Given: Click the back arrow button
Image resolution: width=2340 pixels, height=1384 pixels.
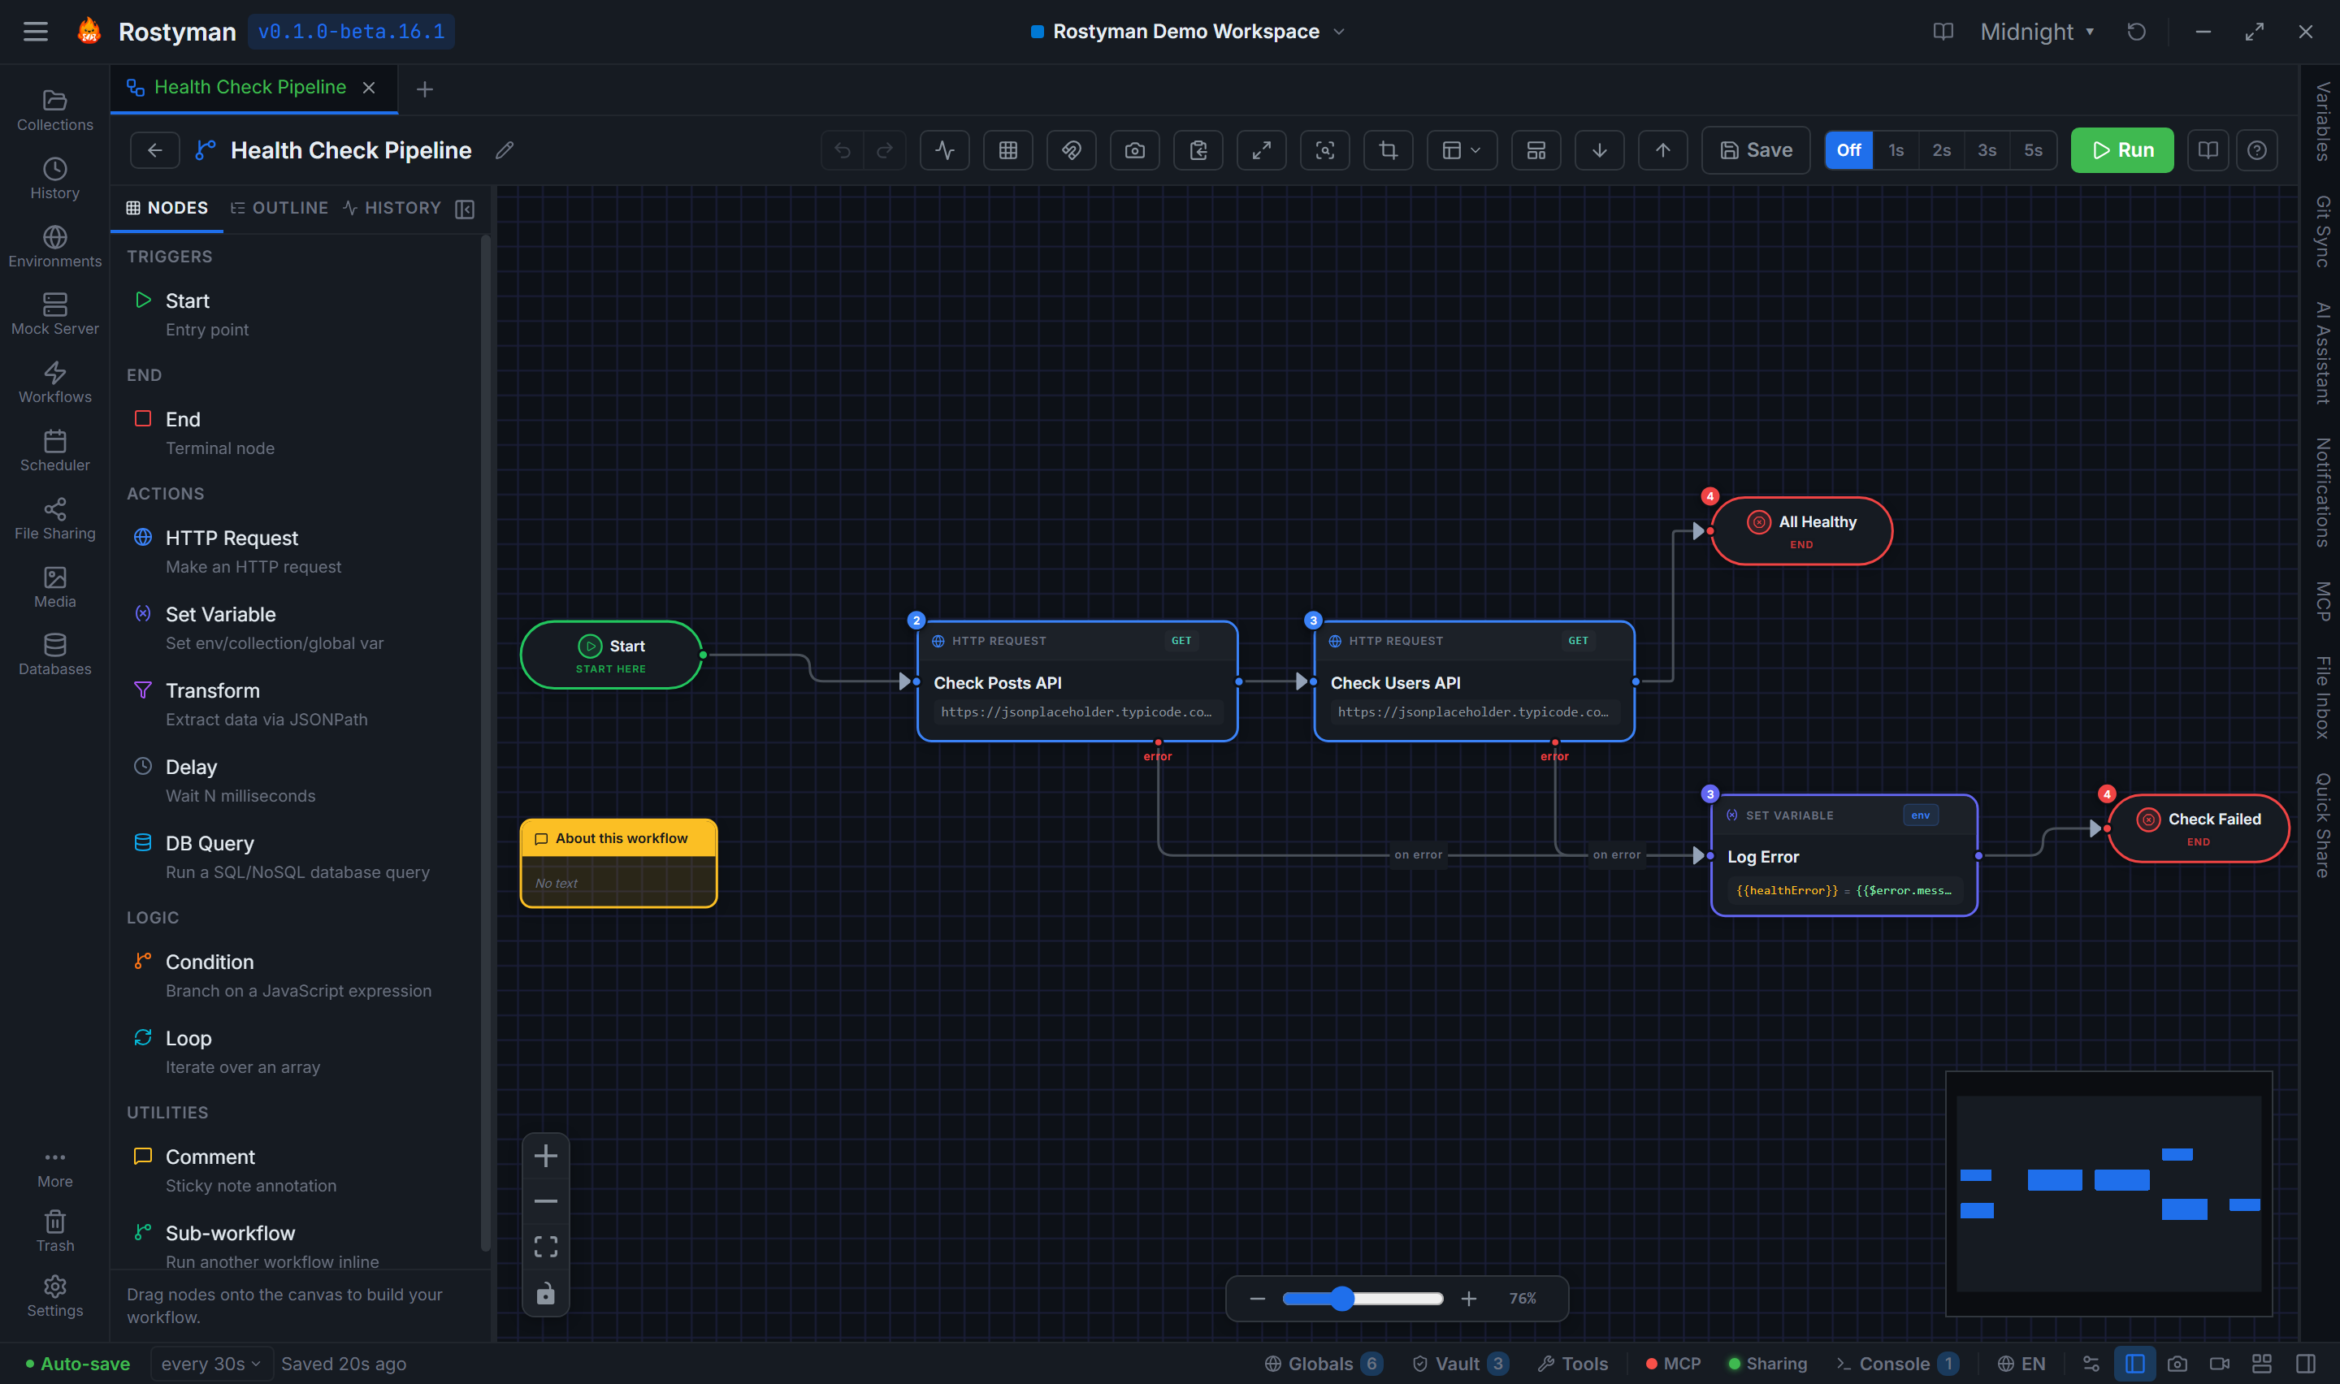Looking at the screenshot, I should click(155, 150).
